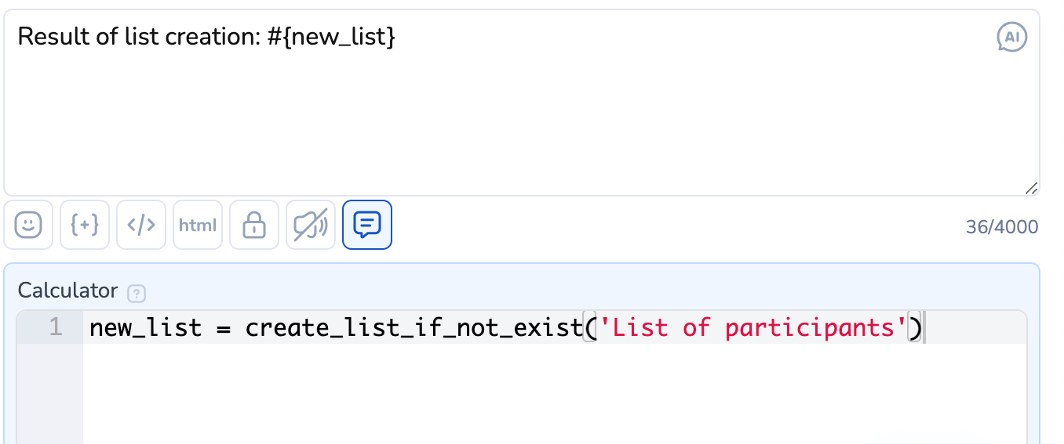Open the AI assistant bubble icon
Screen dimensions: 1064x444
(x=1011, y=37)
